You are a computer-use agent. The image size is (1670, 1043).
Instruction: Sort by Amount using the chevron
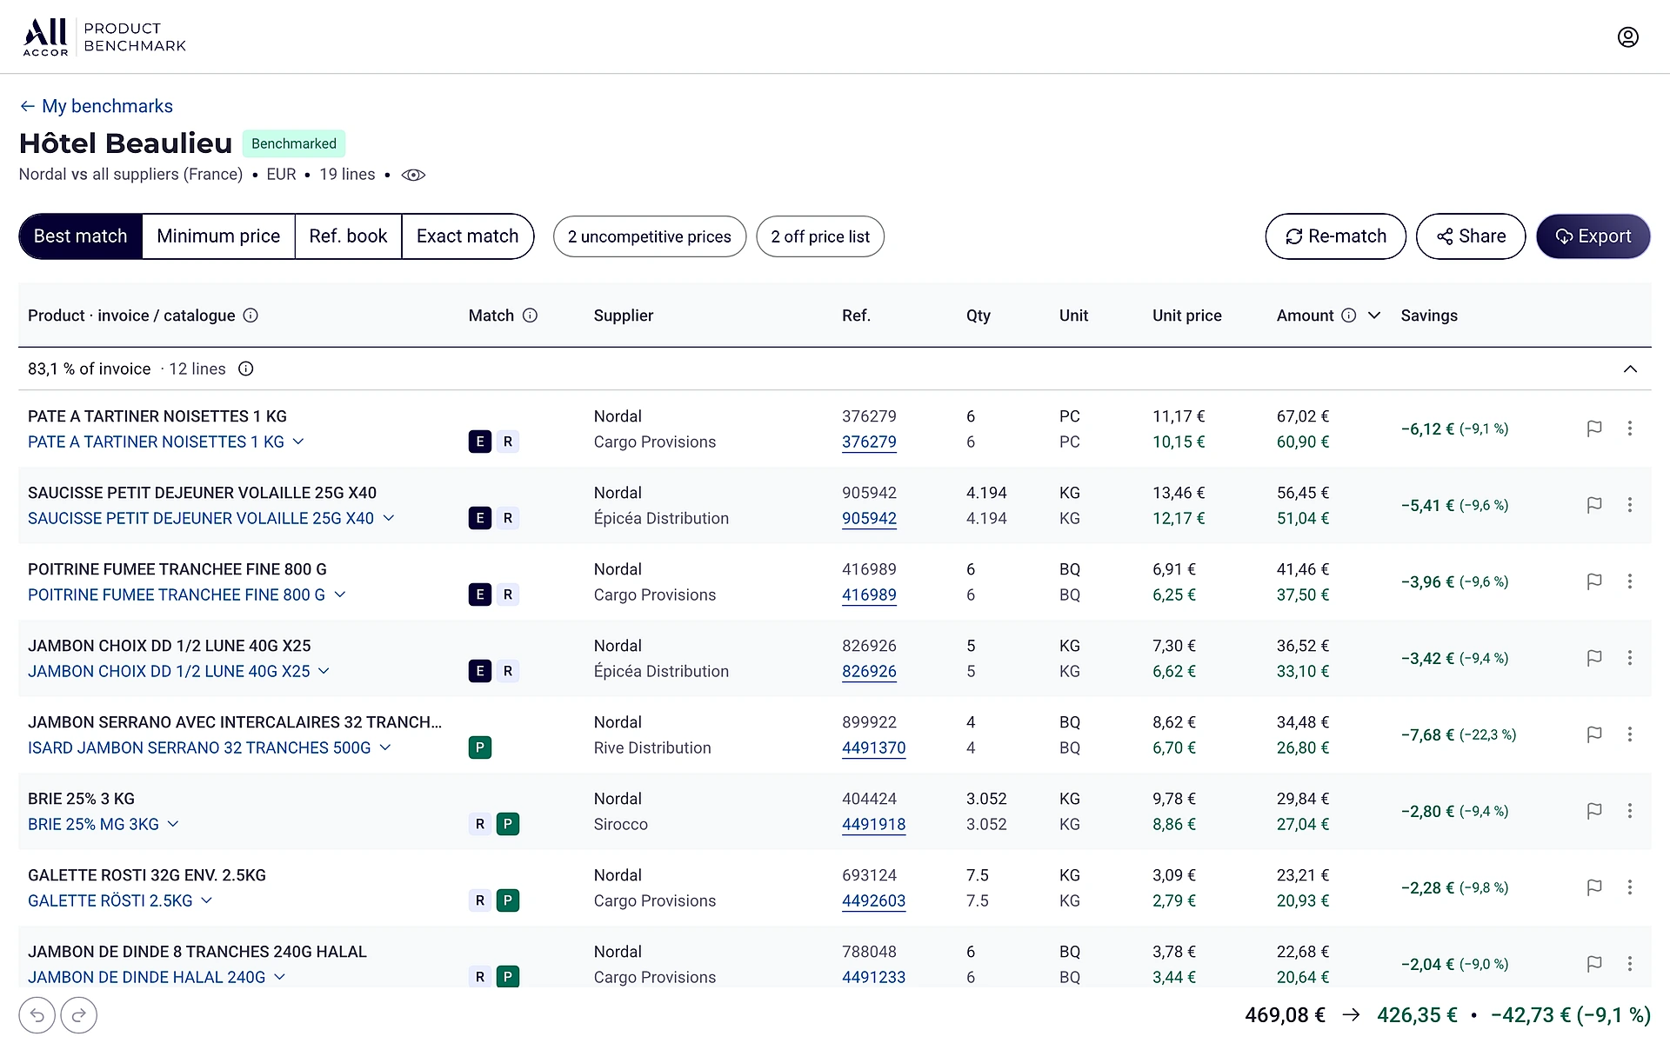[1374, 316]
